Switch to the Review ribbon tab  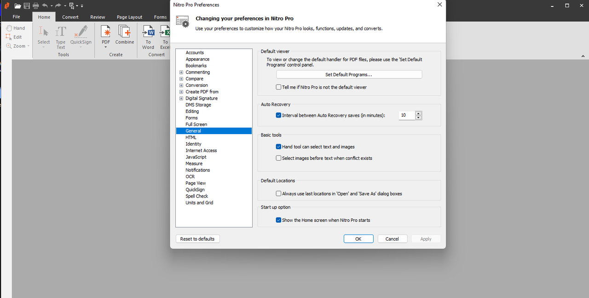[x=98, y=17]
